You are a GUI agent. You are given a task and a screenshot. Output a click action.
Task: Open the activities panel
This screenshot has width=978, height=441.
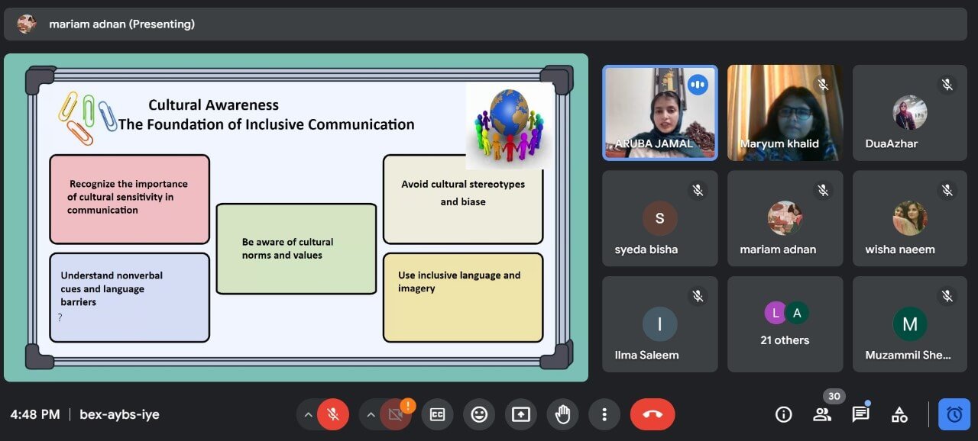coord(899,414)
